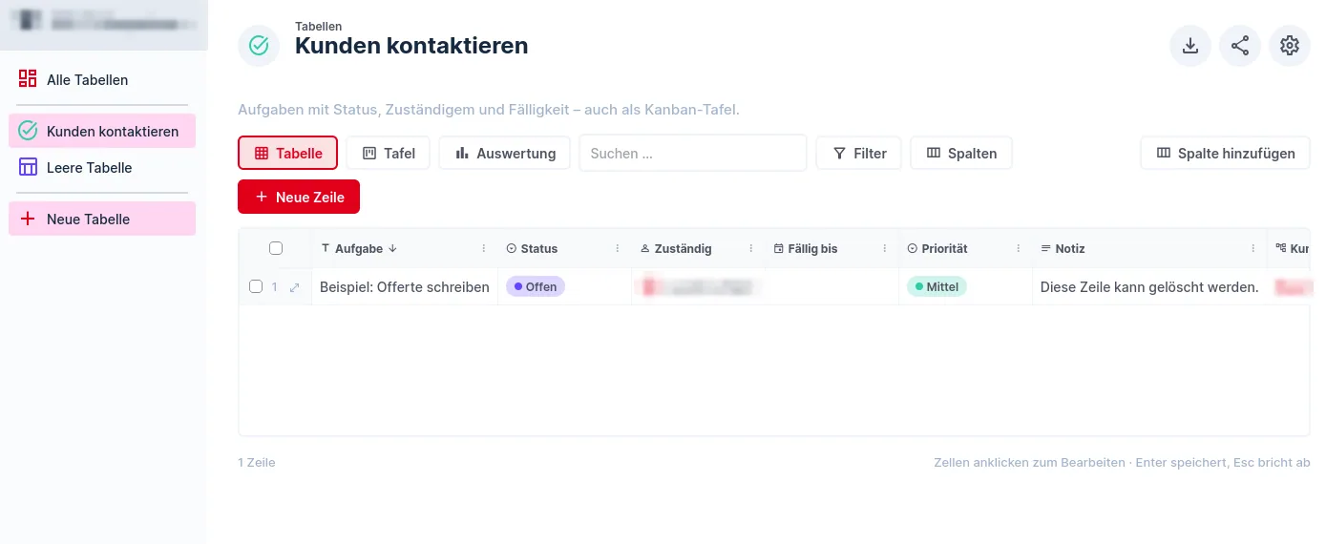Open the share icon button
Viewport: 1326px width, 544px height.
(x=1240, y=46)
